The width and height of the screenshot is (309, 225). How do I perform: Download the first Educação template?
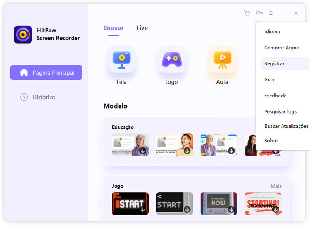click(143, 151)
